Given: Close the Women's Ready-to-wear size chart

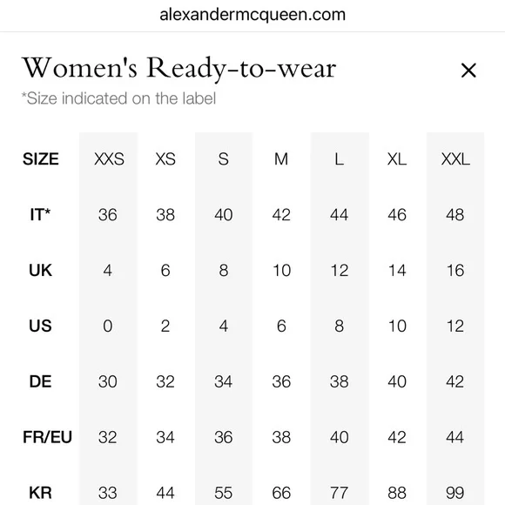Looking at the screenshot, I should (468, 71).
